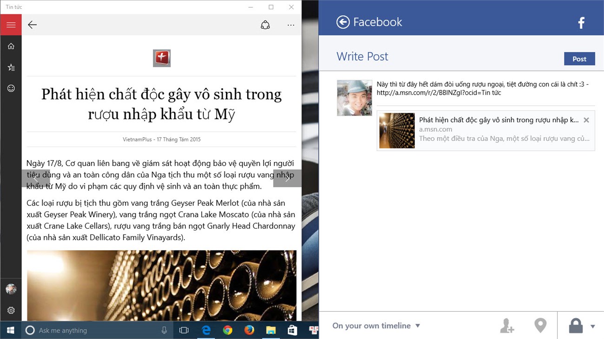Open Task View from the taskbar
The image size is (604, 339).
click(x=184, y=330)
